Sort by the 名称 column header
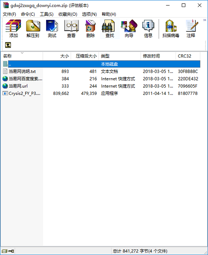The width and height of the screenshot is (208, 255). (22, 56)
